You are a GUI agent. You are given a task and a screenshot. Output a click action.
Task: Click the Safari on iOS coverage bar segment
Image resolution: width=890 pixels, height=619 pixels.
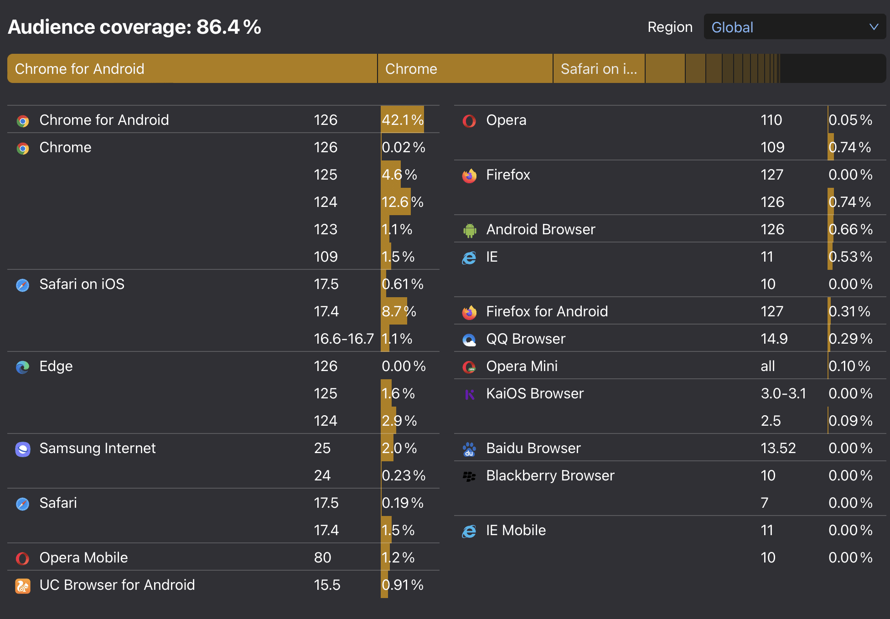pyautogui.click(x=599, y=69)
